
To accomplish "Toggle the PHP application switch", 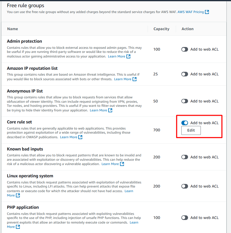I will 184,217.
